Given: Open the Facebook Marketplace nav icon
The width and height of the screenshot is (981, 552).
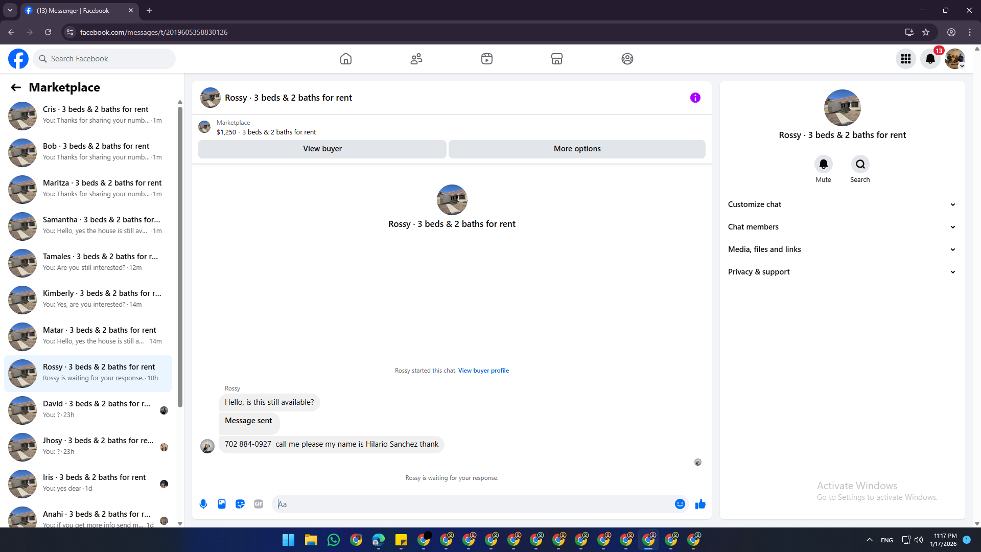Looking at the screenshot, I should coord(557,59).
